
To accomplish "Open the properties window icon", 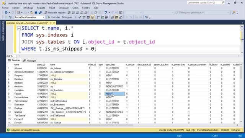I will (x=121, y=13).
